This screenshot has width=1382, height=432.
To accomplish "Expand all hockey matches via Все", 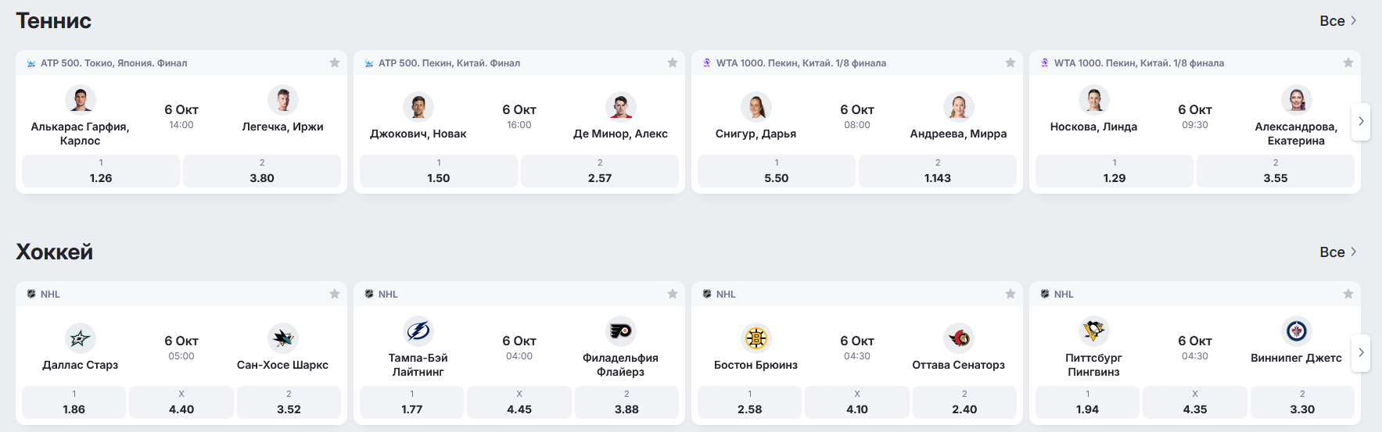I will (1338, 252).
